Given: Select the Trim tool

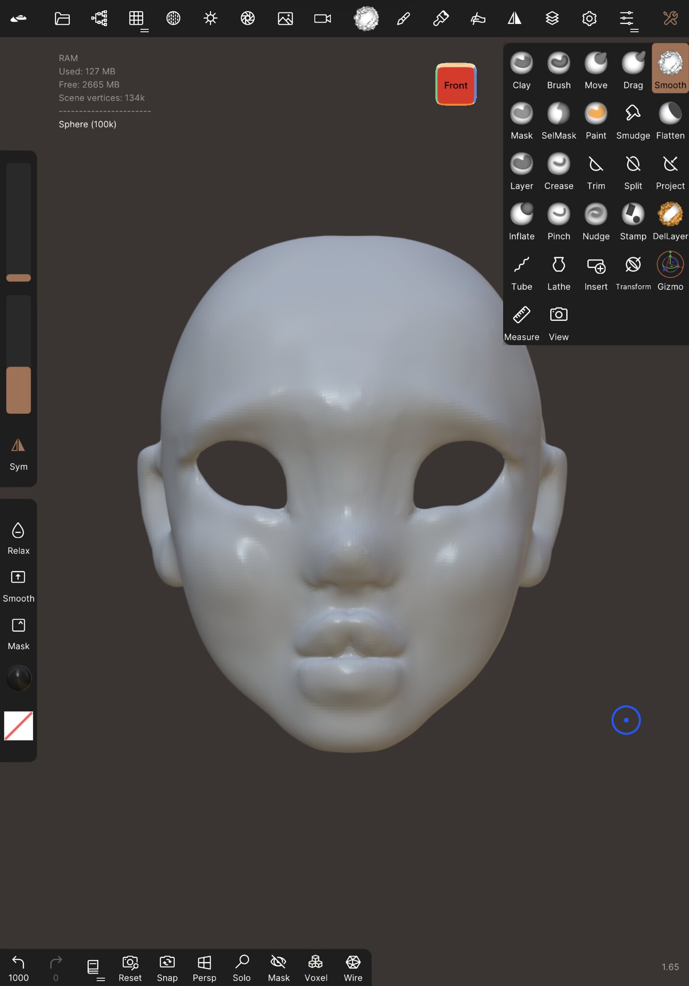Looking at the screenshot, I should click(x=596, y=172).
